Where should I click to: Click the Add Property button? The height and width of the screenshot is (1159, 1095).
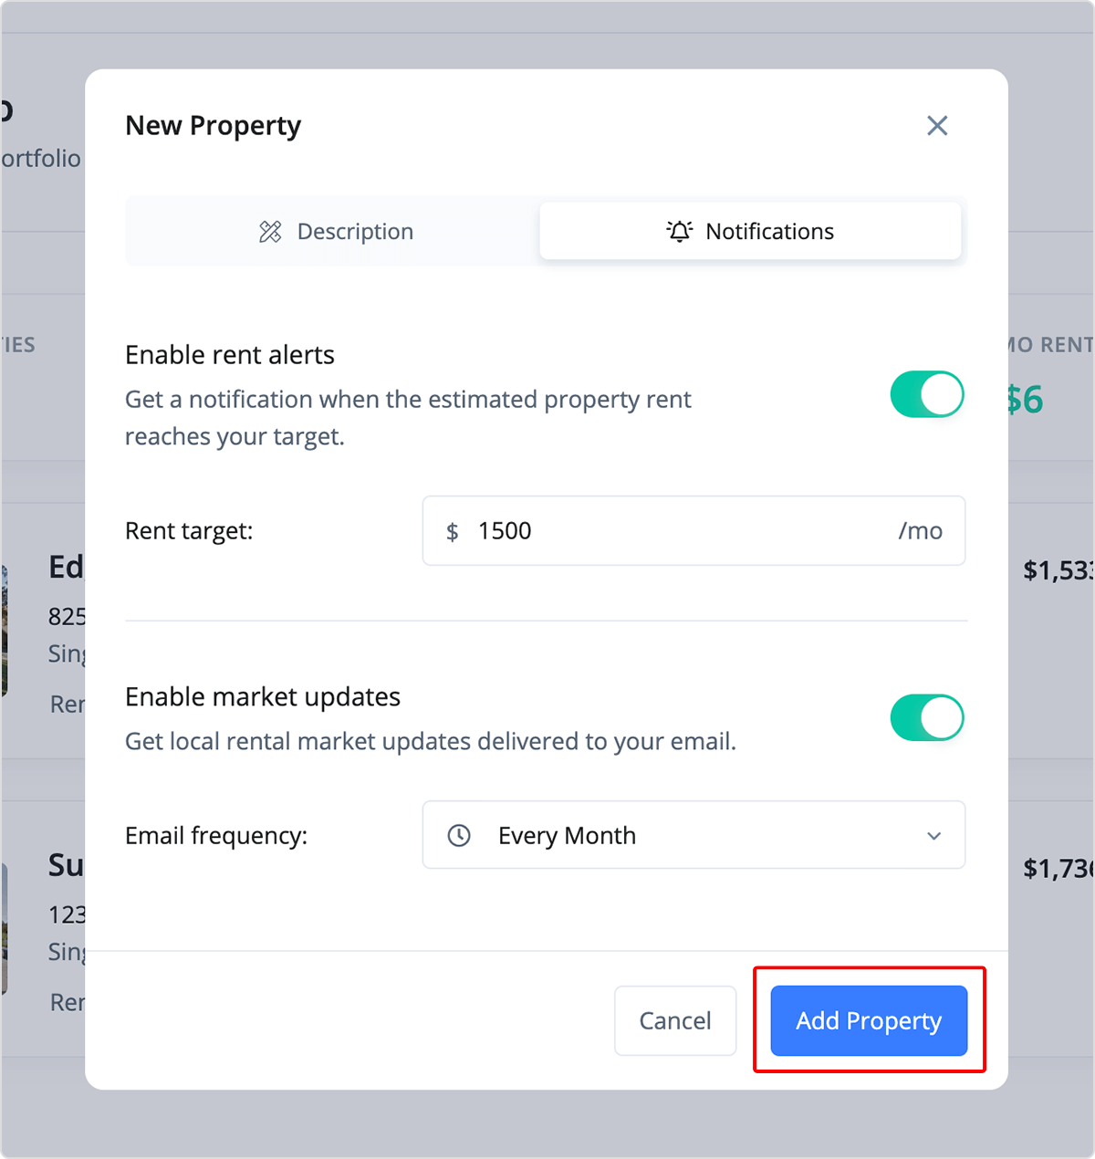[869, 1020]
